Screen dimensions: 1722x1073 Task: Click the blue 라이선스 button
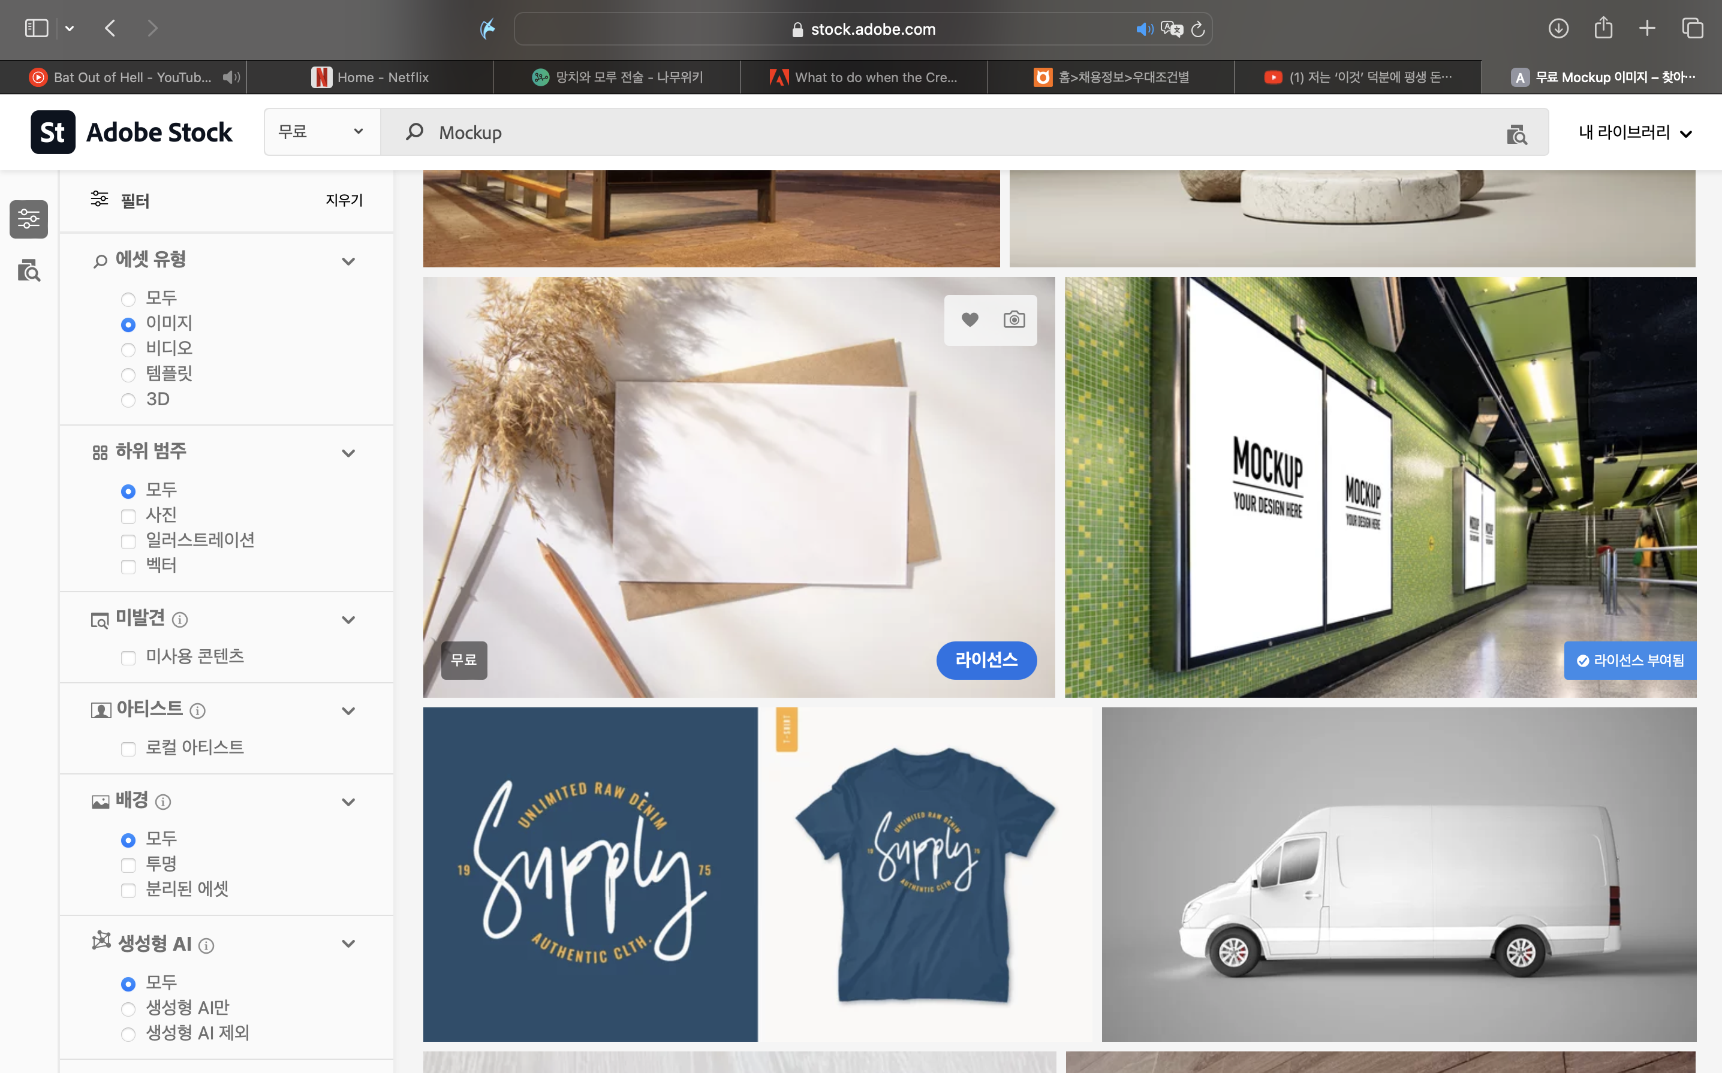click(x=986, y=660)
